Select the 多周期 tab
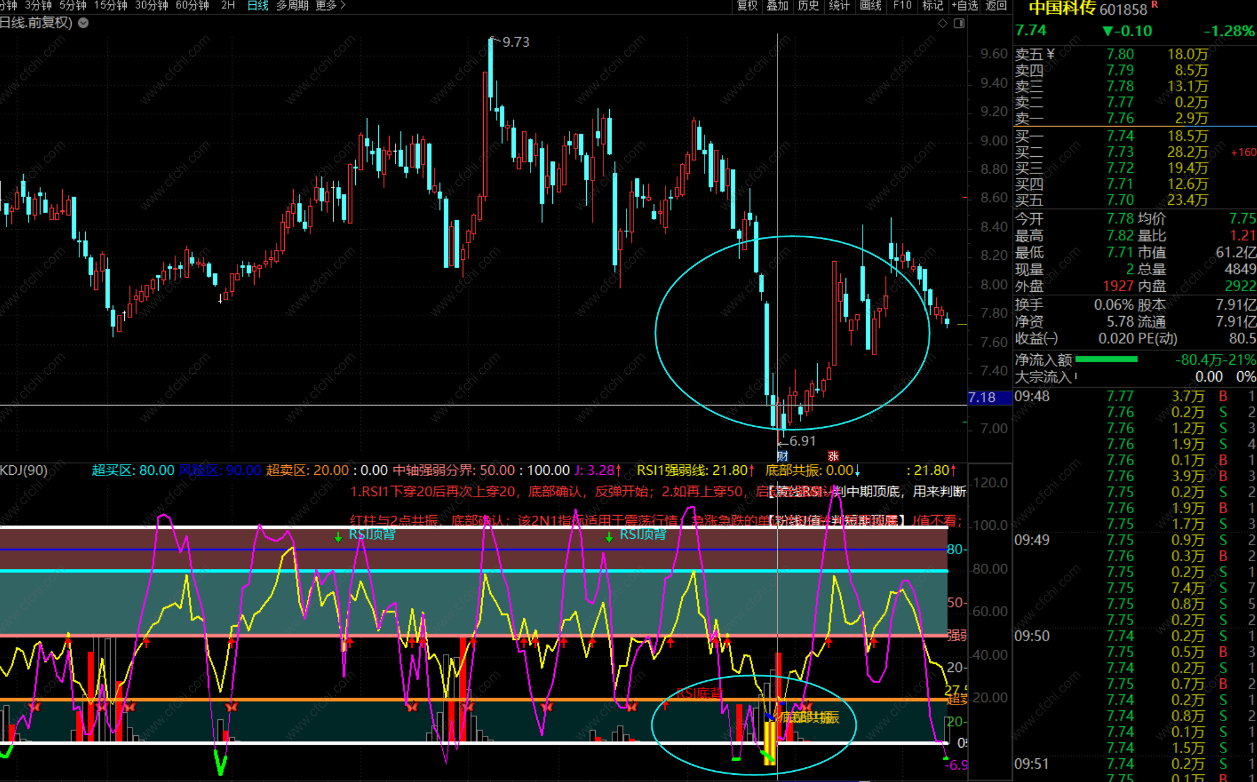 [x=292, y=6]
